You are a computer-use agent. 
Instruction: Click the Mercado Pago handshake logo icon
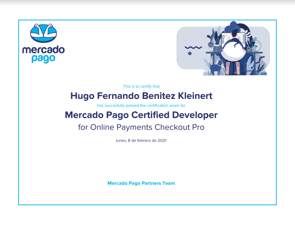(x=44, y=33)
